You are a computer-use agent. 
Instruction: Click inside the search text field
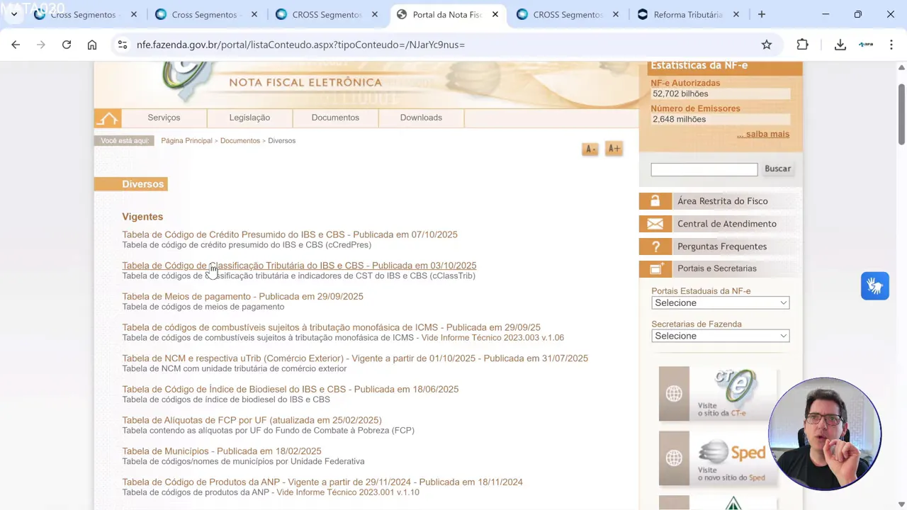pyautogui.click(x=703, y=169)
